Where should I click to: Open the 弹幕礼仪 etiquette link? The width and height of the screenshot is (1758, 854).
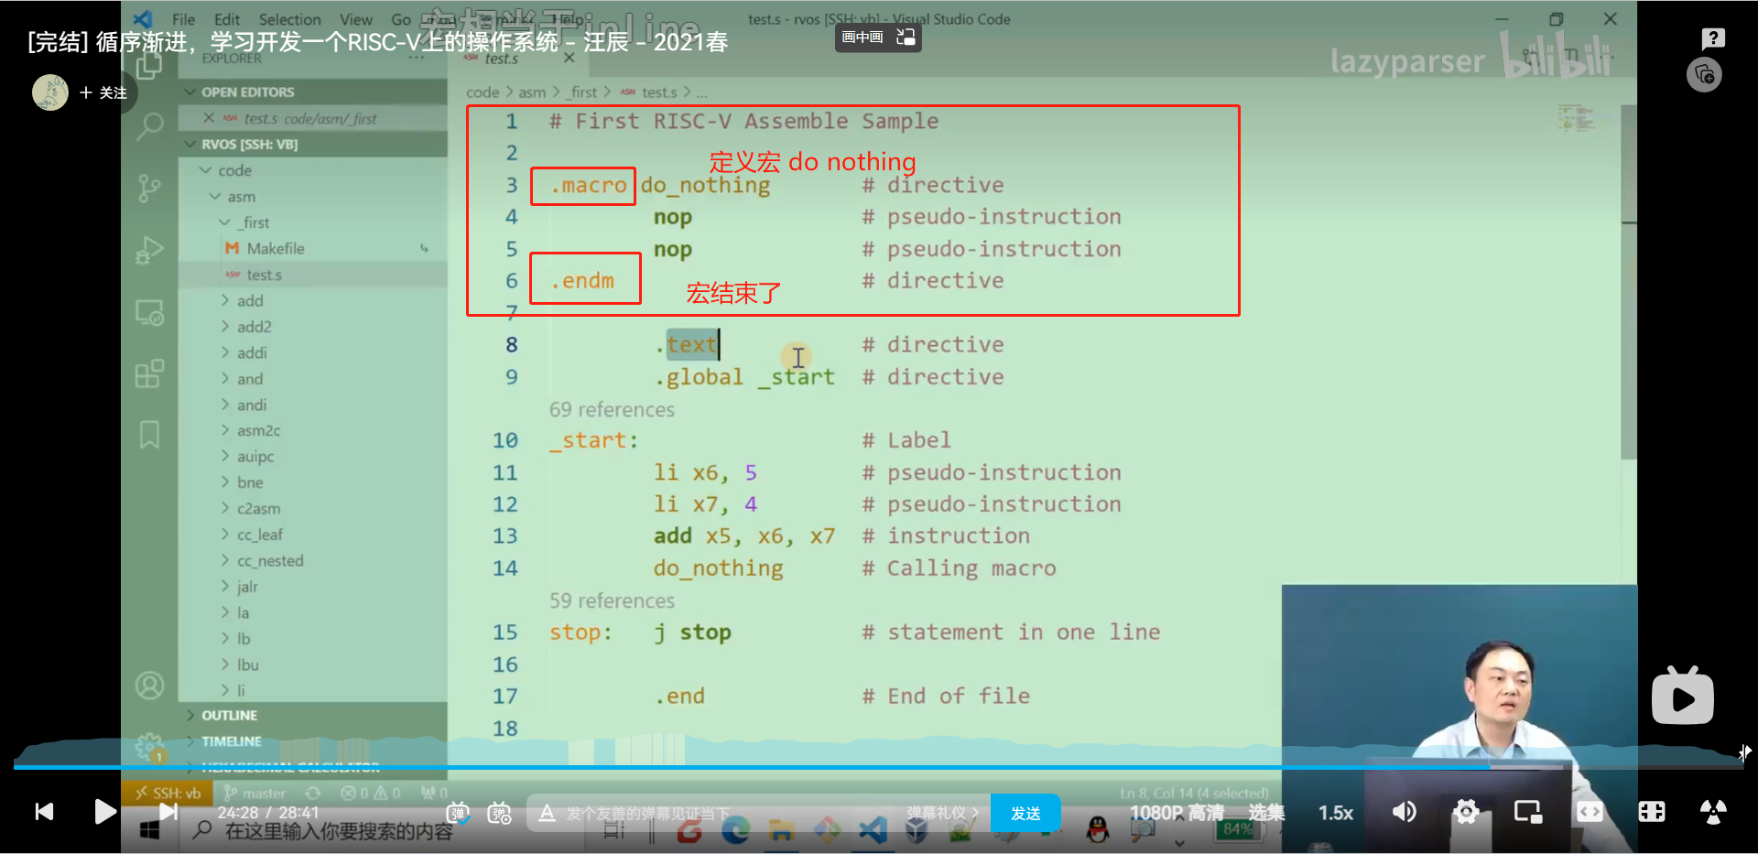942,813
